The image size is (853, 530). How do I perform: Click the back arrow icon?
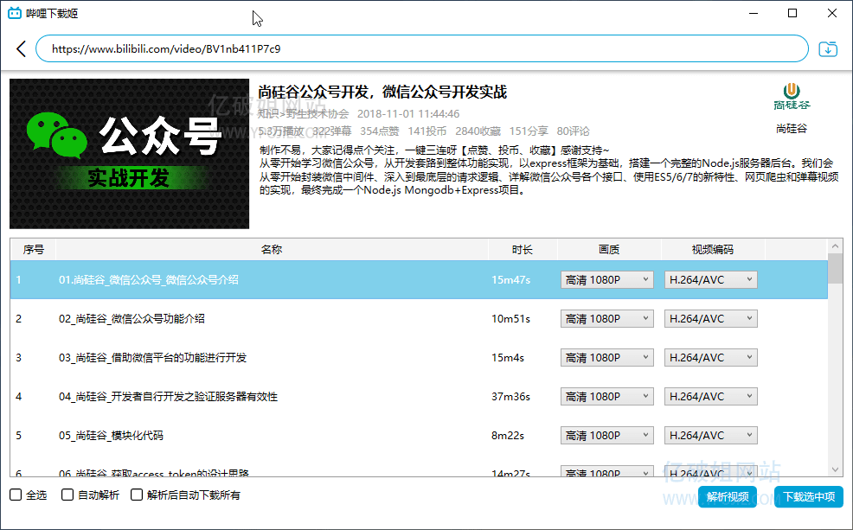[x=22, y=49]
